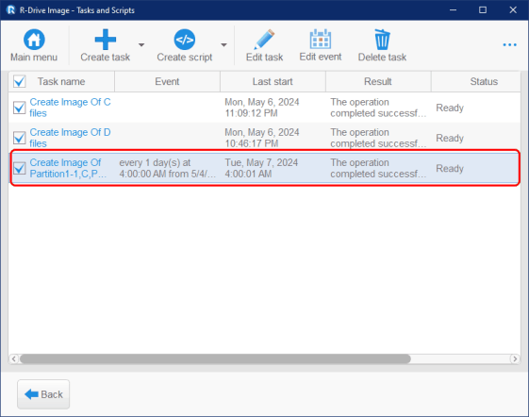The width and height of the screenshot is (529, 417).
Task: Click the Ready status of Partition1-1 task
Action: [x=450, y=169]
